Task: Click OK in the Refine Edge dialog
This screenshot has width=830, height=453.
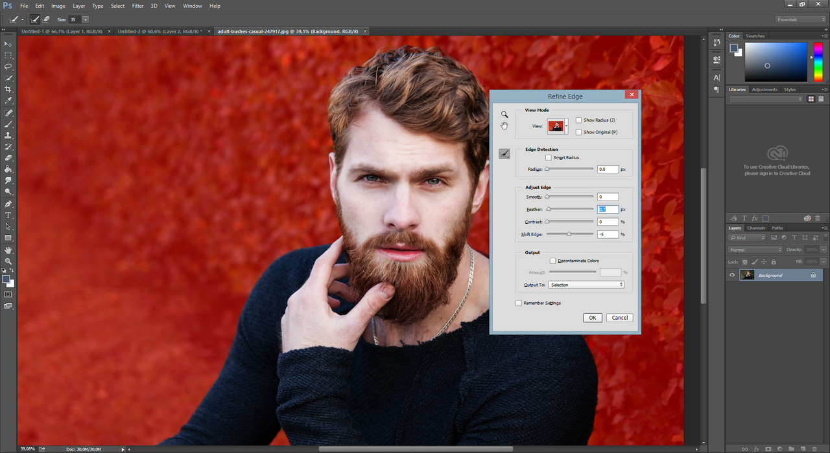Action: click(x=592, y=318)
